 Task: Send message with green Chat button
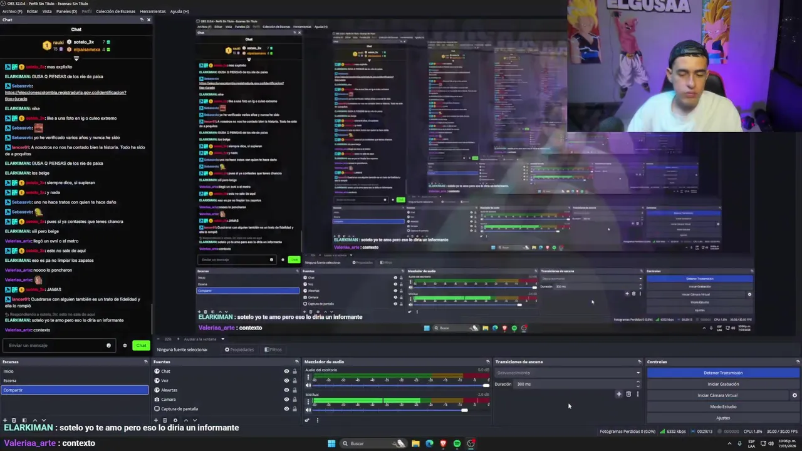coord(141,346)
